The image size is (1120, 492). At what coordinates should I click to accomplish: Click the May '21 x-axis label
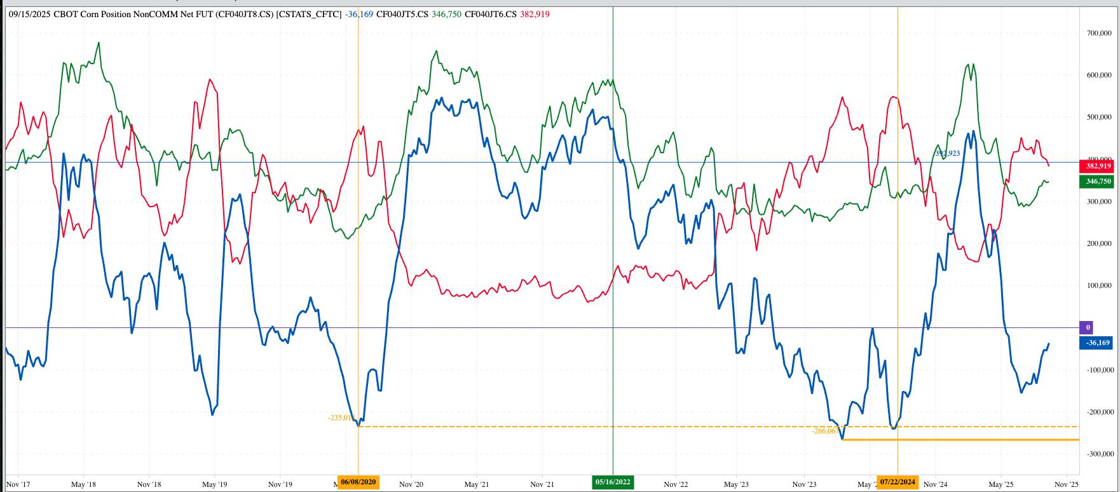[477, 484]
